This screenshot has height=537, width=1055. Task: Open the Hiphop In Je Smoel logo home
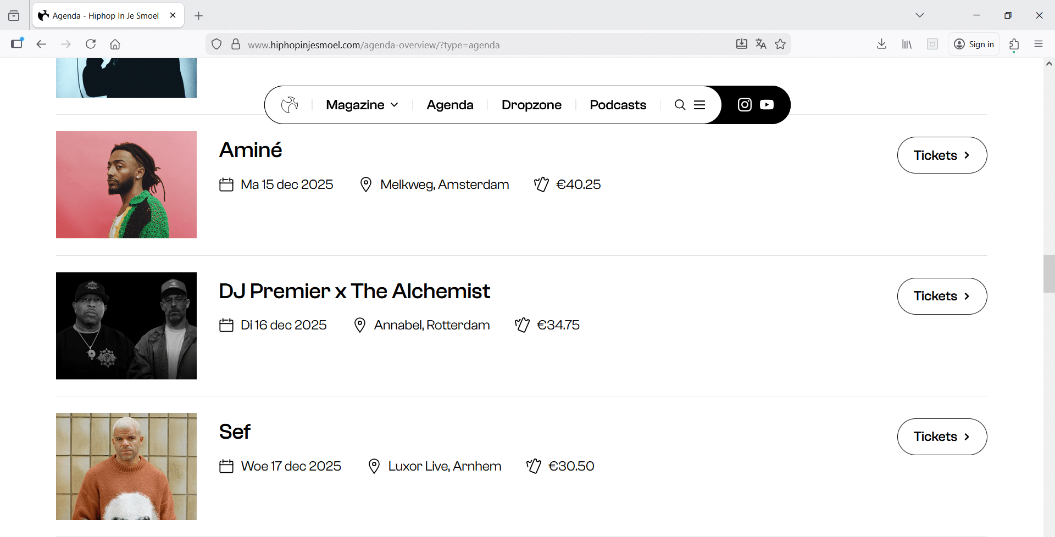290,104
